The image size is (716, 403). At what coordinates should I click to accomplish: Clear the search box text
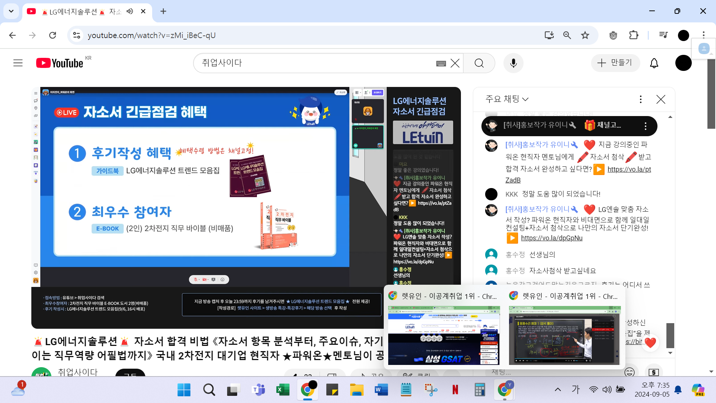click(x=455, y=63)
